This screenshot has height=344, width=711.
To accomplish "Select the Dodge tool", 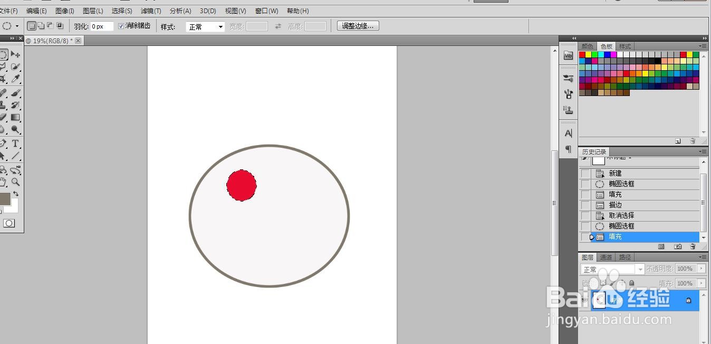I will [16, 129].
